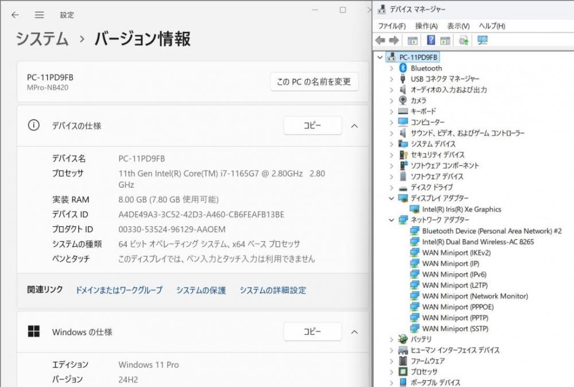Screen dimensions: 574x387
Task: Click この PC の名前を変更 button
Action: tap(314, 82)
